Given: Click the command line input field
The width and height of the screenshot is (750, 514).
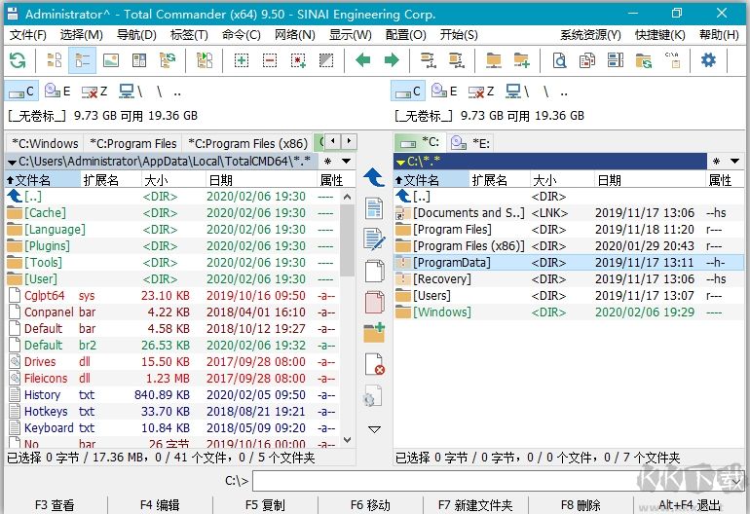Looking at the screenshot, I should (x=497, y=481).
